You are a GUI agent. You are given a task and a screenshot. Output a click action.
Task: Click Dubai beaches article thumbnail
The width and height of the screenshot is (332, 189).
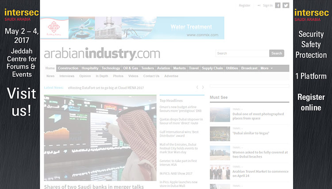click(x=220, y=153)
